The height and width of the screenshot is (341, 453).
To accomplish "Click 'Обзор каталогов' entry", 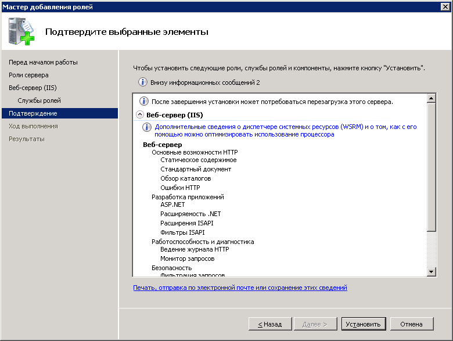I will [x=186, y=178].
